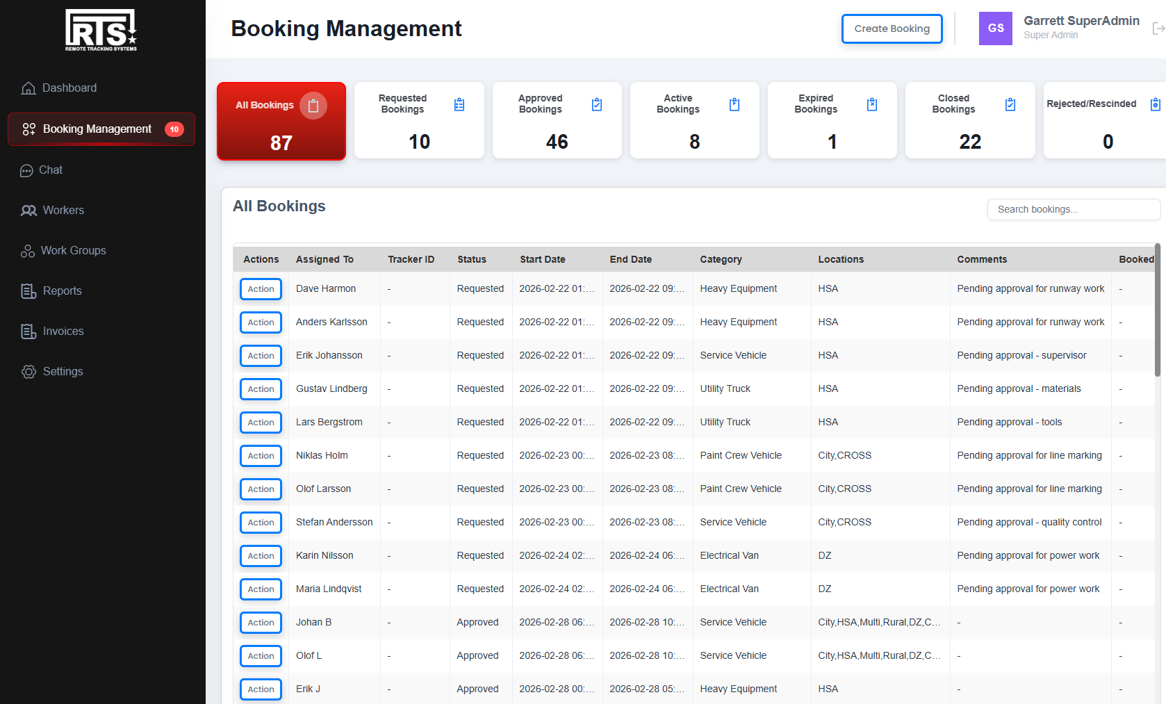Viewport: 1166px width, 704px height.
Task: Select Booking Management in the sidebar
Action: pos(97,129)
